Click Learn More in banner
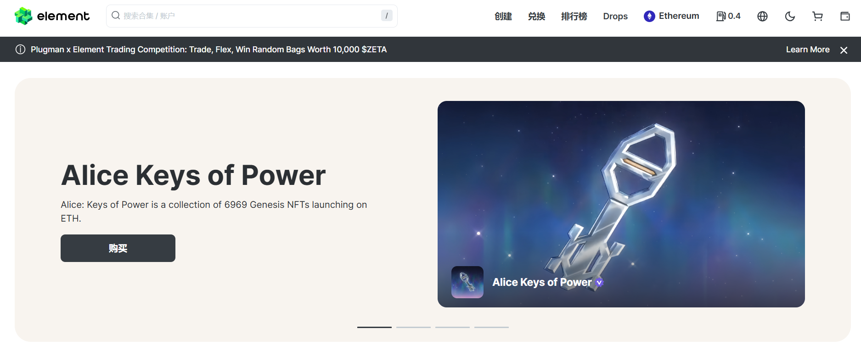 coord(808,49)
